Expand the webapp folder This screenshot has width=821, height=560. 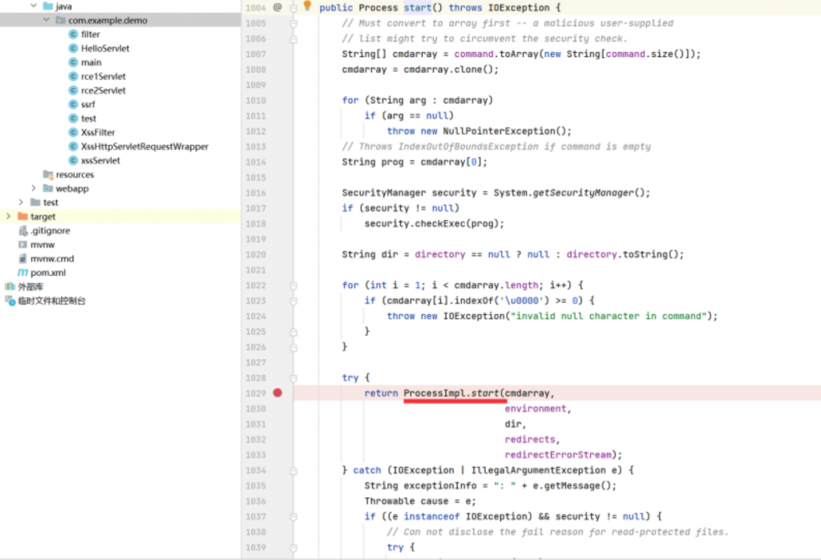pyautogui.click(x=34, y=188)
